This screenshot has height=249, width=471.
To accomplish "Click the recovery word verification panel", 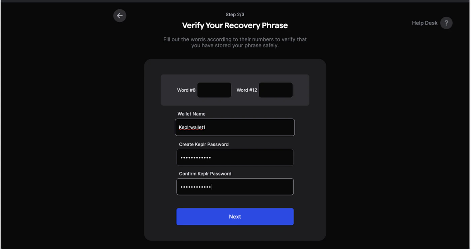I will pyautogui.click(x=235, y=90).
